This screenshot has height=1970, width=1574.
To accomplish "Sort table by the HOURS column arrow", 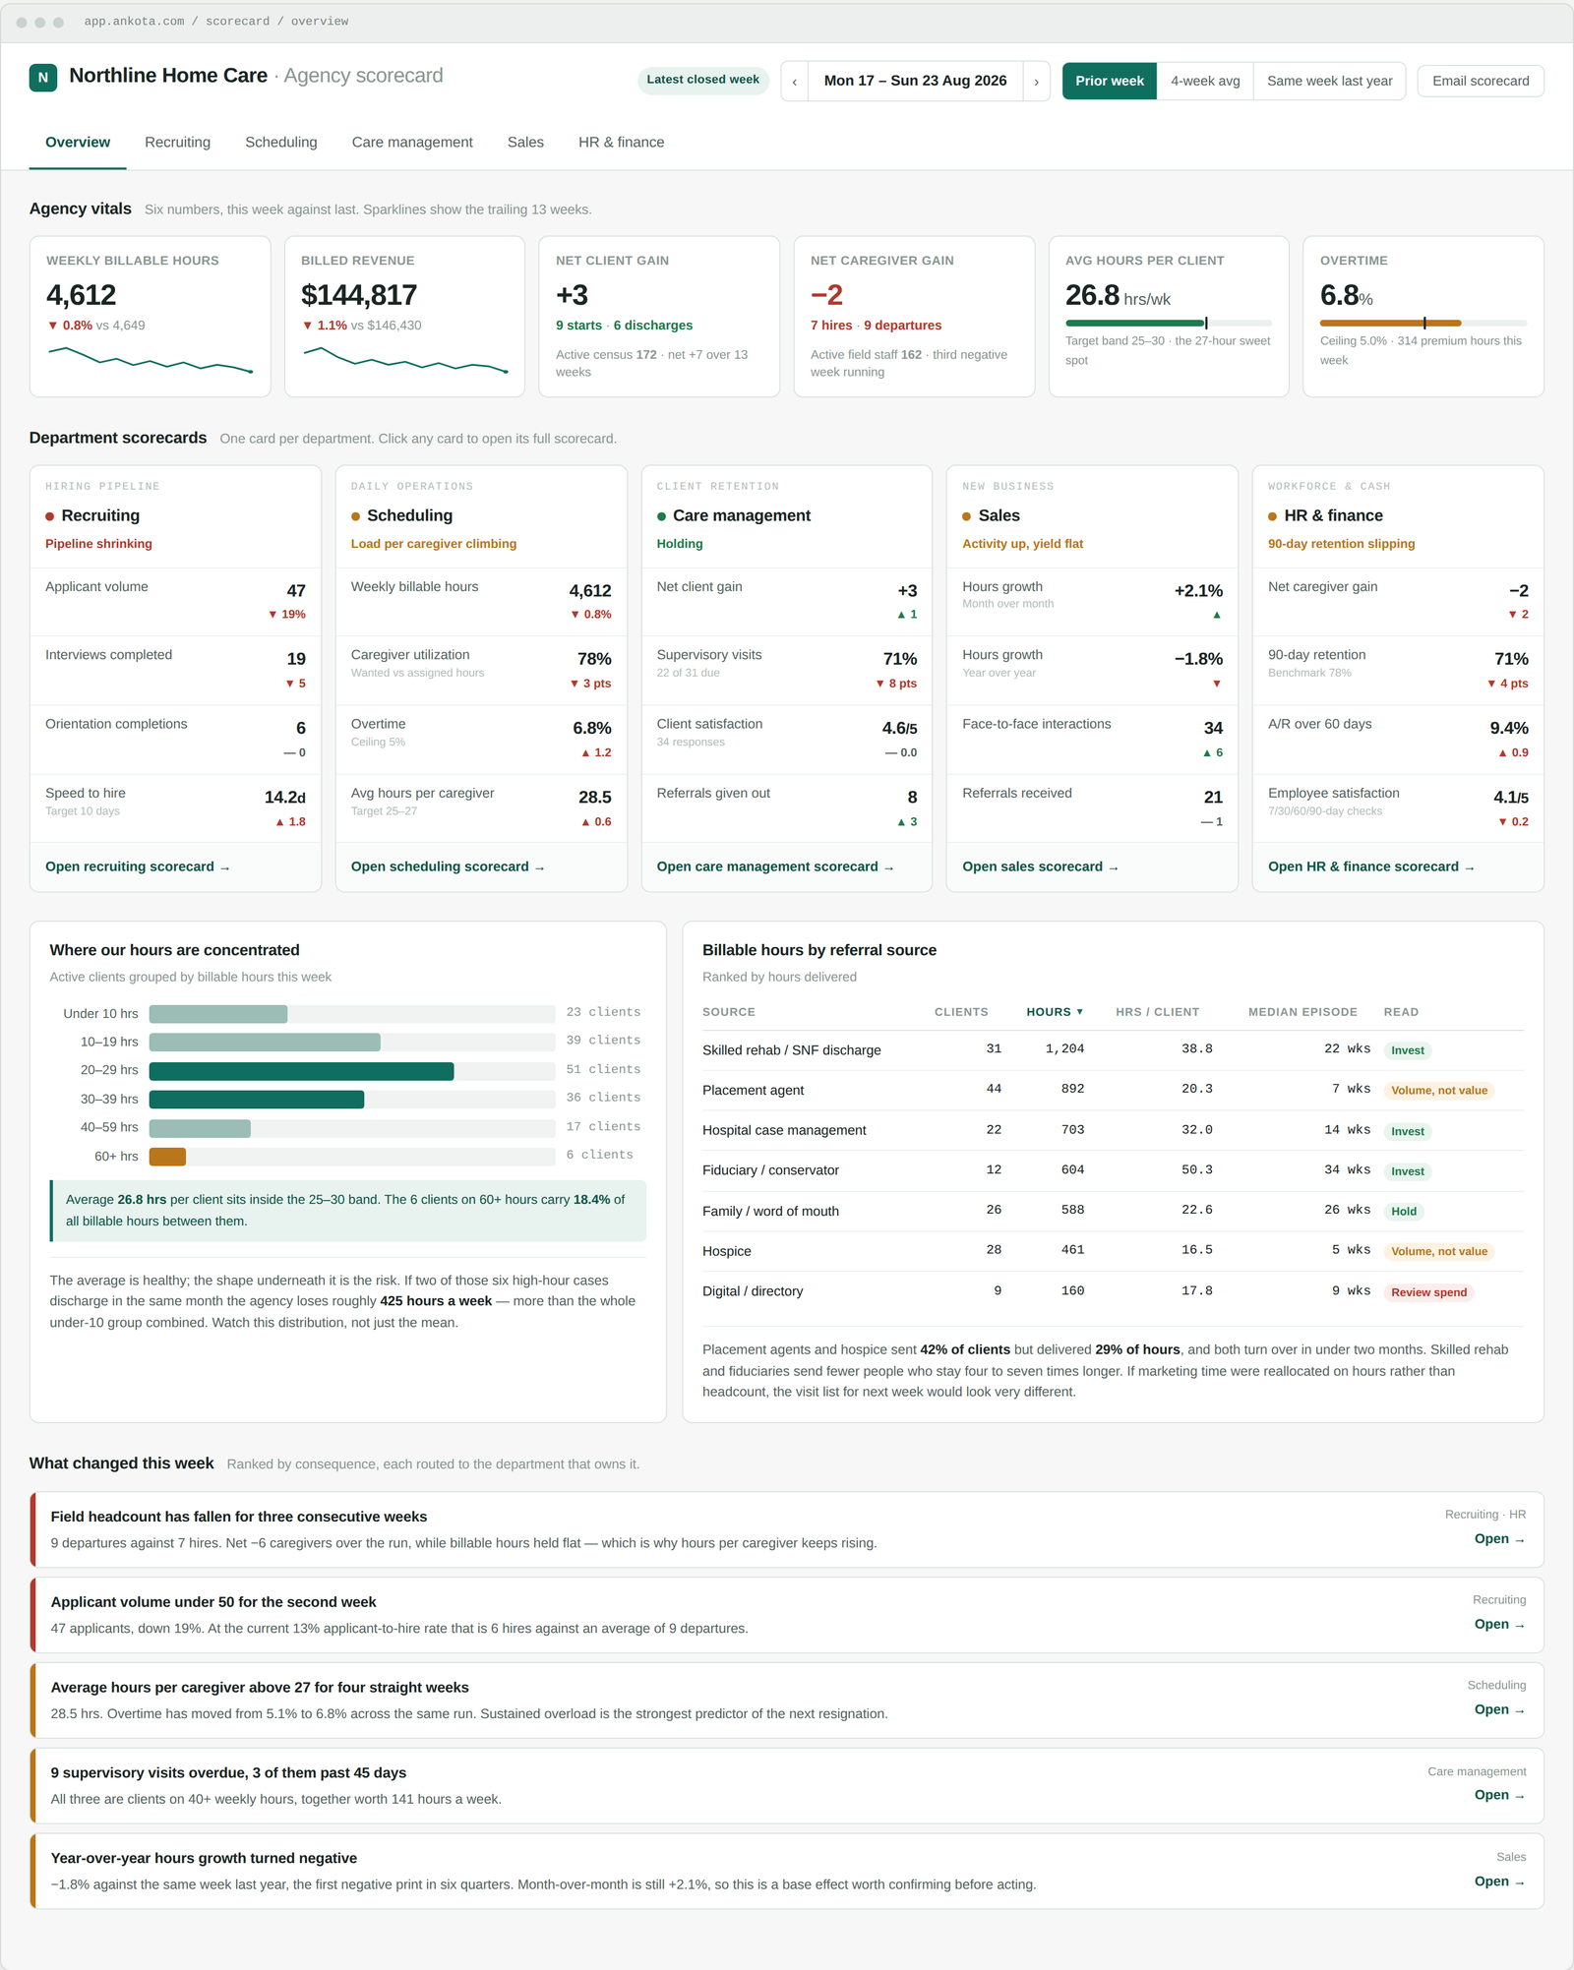I will [x=1079, y=1012].
